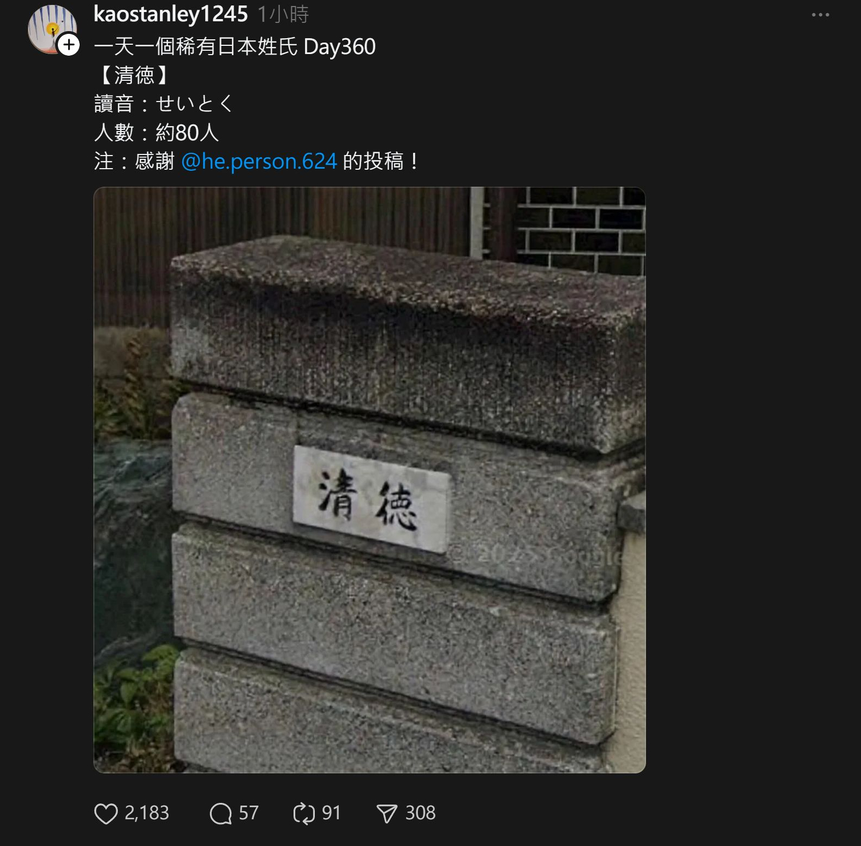This screenshot has width=861, height=846.
Task: Open the three-dot more options menu
Action: click(x=820, y=15)
